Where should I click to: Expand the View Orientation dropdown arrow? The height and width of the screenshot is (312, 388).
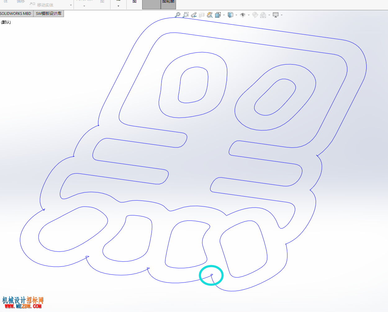click(x=224, y=15)
